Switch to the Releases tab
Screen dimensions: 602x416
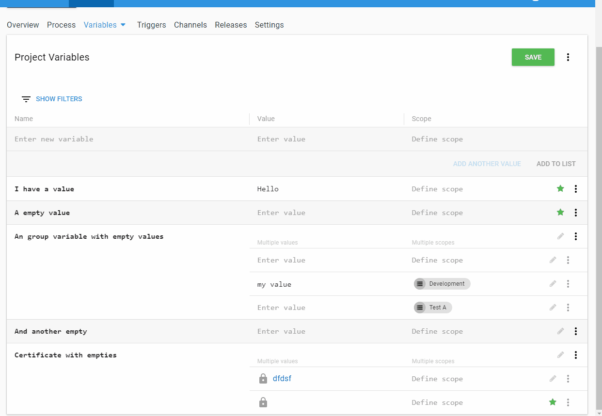coord(231,25)
